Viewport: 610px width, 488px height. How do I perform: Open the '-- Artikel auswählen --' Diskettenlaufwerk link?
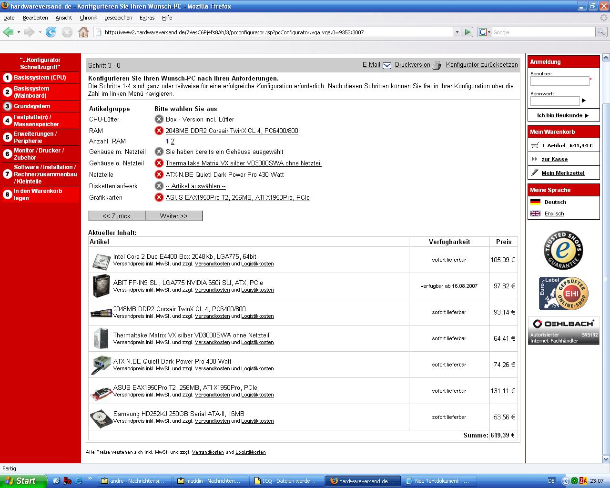coord(196,186)
